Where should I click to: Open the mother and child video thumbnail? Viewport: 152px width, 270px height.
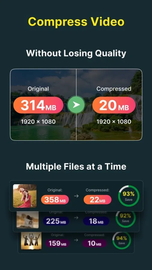(x=25, y=196)
